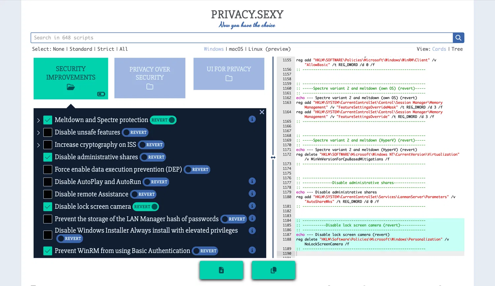Switch to Tree view
495x286 pixels.
pyautogui.click(x=457, y=49)
